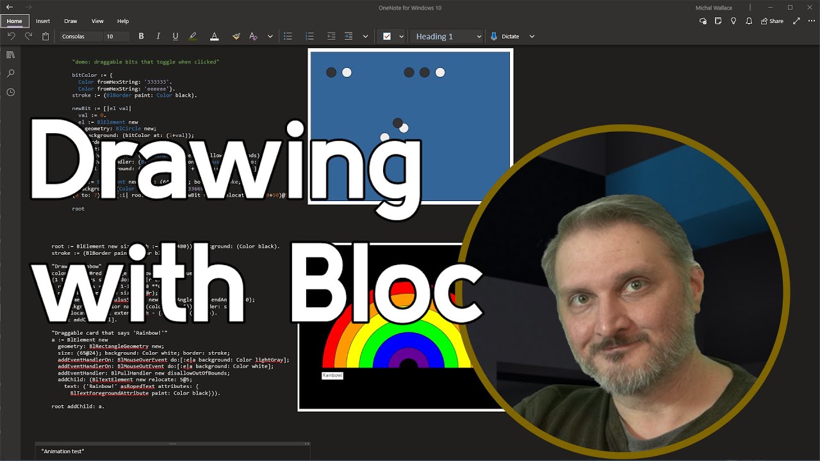
Task: Switch to the Insert tab
Action: [43, 21]
